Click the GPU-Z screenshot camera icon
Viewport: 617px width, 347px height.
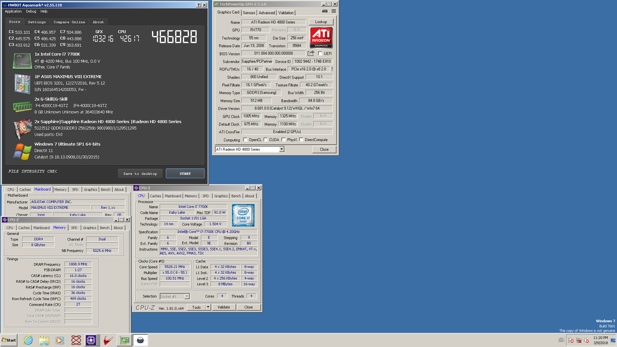pos(325,11)
